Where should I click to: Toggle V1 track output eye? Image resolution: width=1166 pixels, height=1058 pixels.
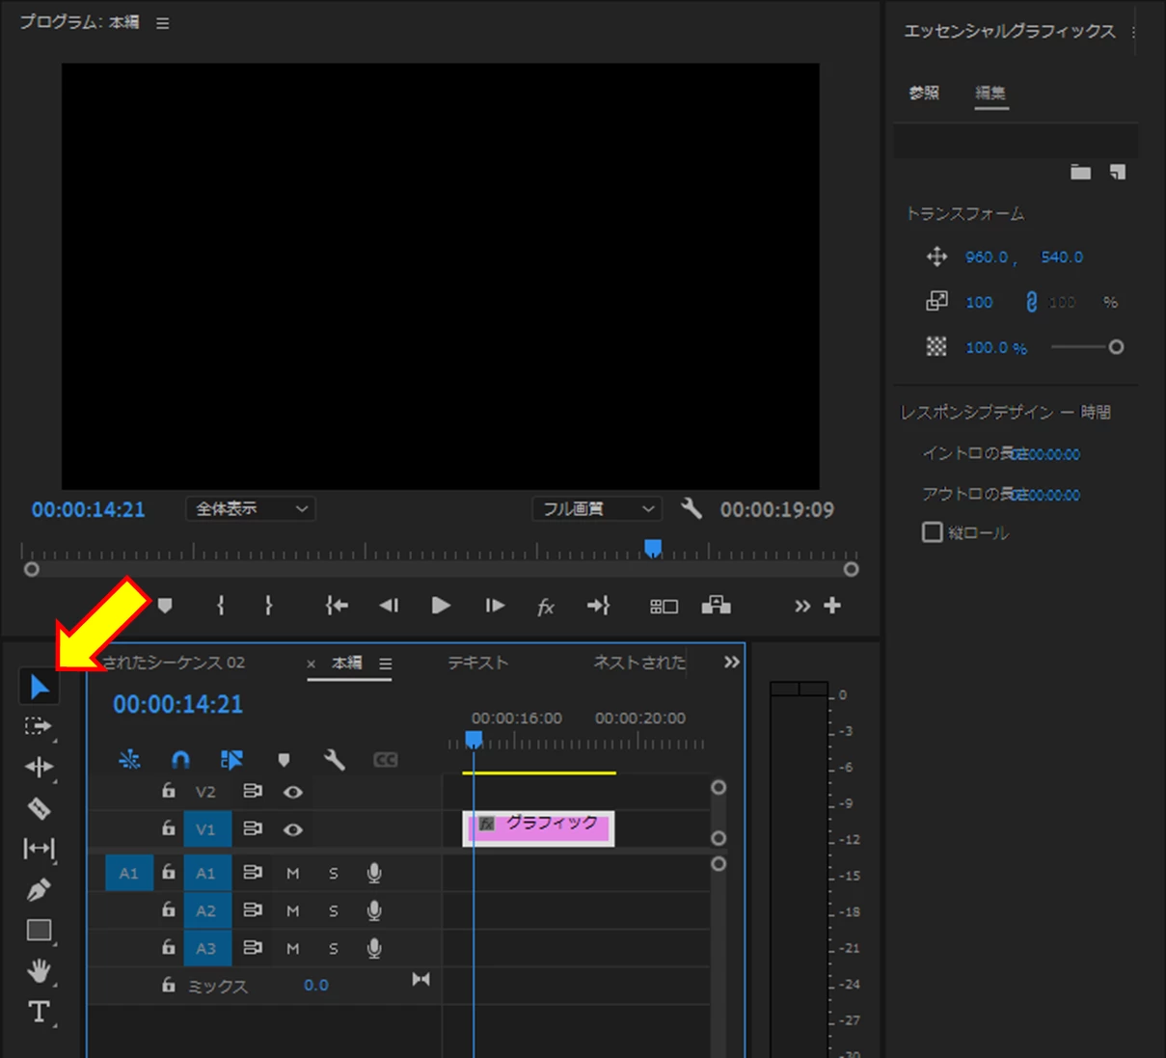click(293, 829)
